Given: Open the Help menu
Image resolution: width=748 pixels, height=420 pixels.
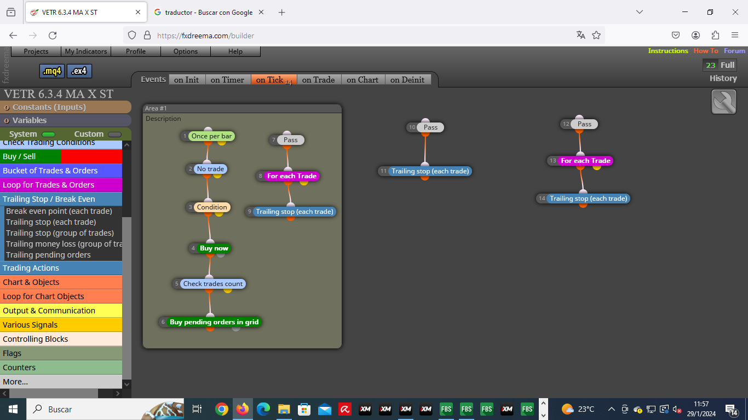Looking at the screenshot, I should [235, 51].
